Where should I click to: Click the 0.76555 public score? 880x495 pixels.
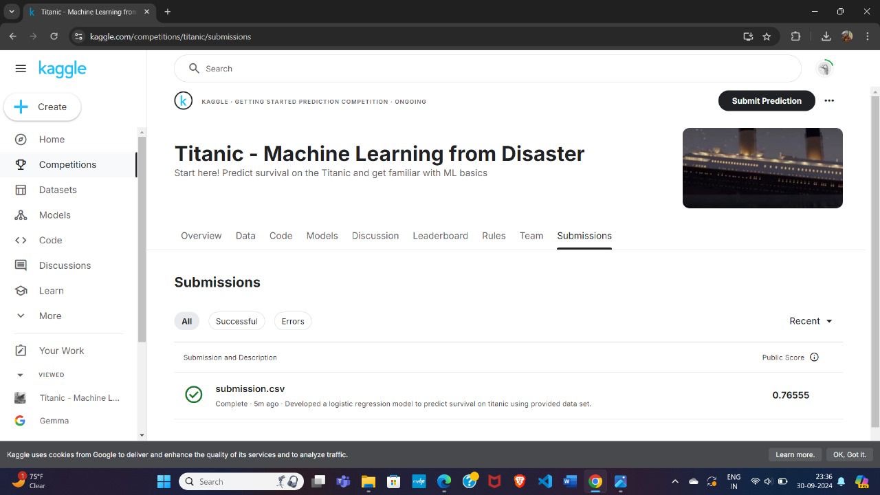click(791, 395)
